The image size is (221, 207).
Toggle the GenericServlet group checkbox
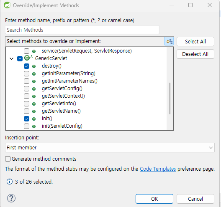[x=20, y=58]
